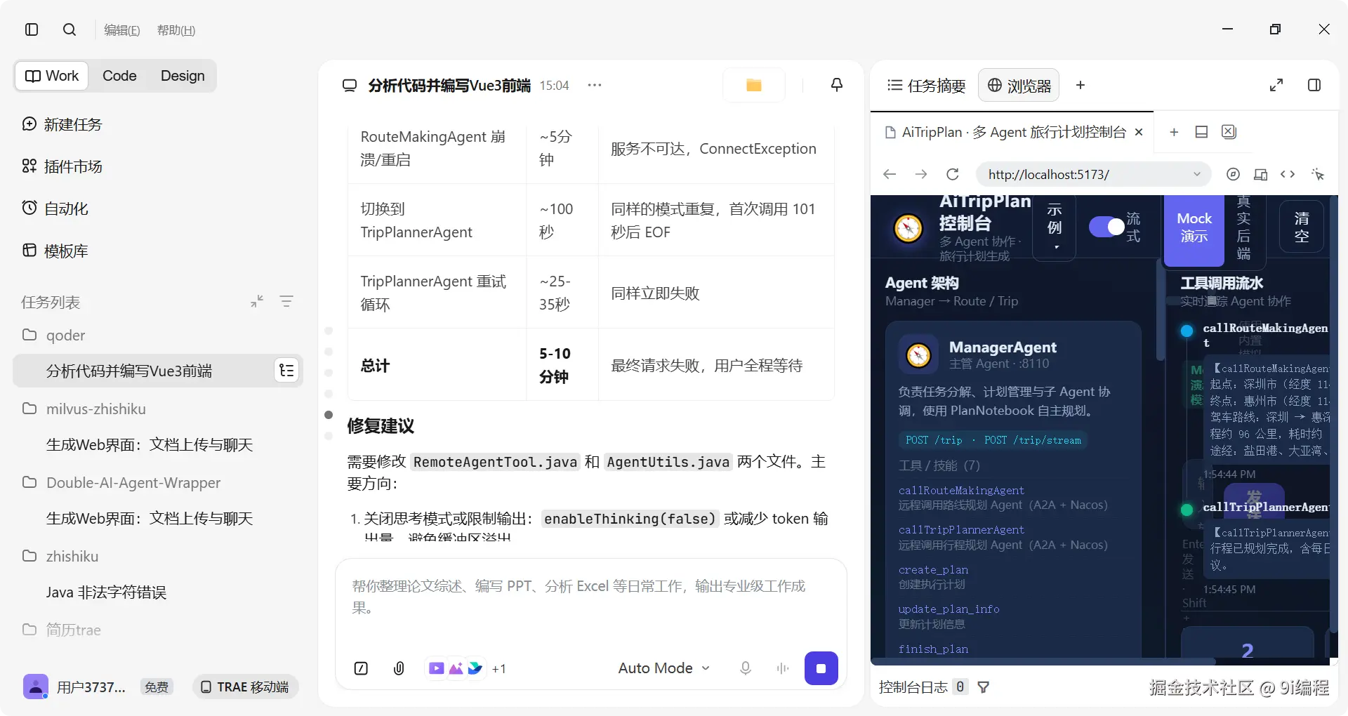Close the AiTripPlan browser tab

click(x=1139, y=132)
